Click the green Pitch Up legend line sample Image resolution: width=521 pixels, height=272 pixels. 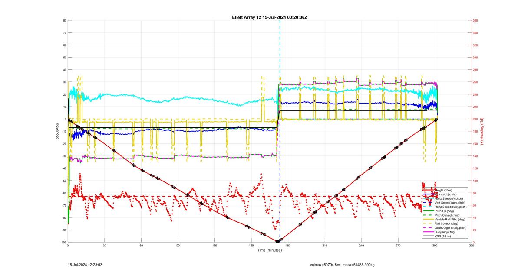coord(429,211)
